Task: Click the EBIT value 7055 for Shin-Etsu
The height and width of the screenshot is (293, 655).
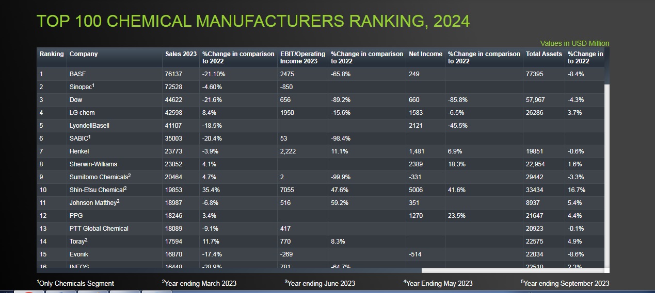Action: coord(287,190)
